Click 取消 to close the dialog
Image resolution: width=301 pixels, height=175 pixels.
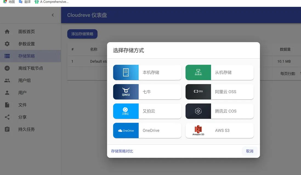tap(249, 151)
